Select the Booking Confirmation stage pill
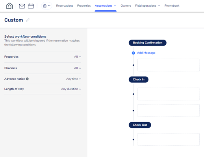204x157 pixels. pos(148,43)
